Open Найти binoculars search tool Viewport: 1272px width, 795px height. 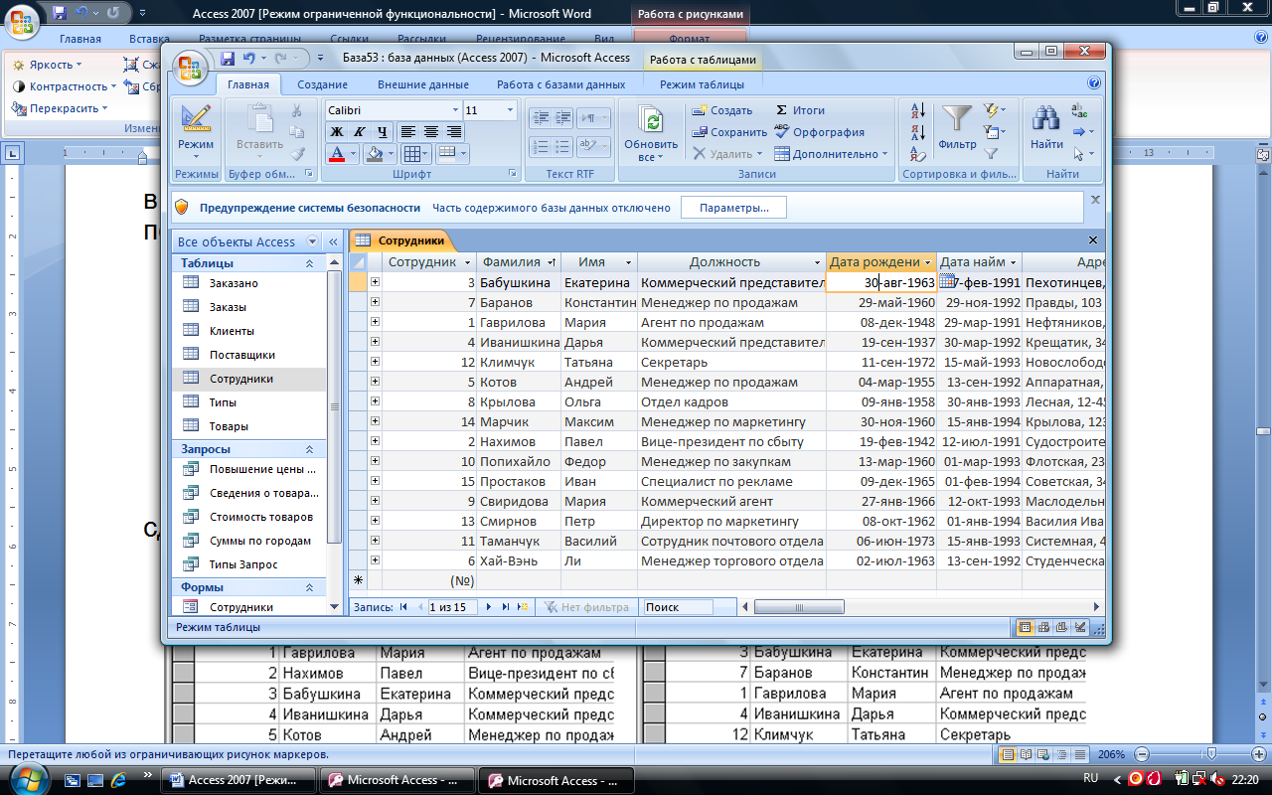pyautogui.click(x=1046, y=127)
